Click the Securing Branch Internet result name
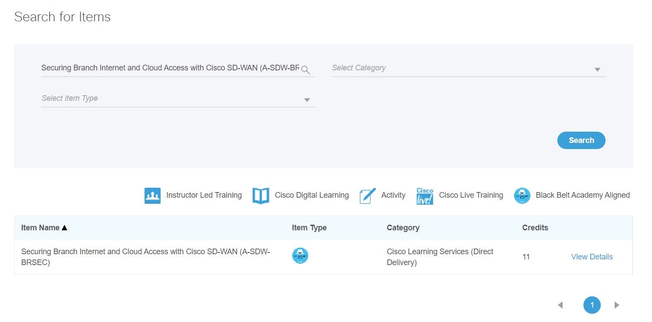652x322 pixels. tap(146, 257)
